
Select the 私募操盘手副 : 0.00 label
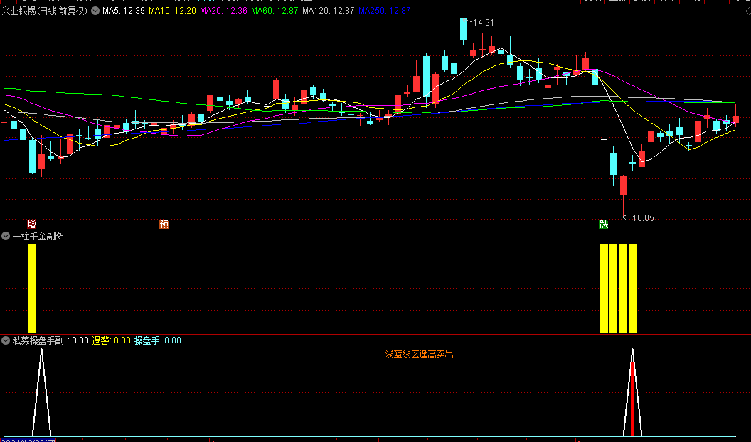tap(50, 340)
